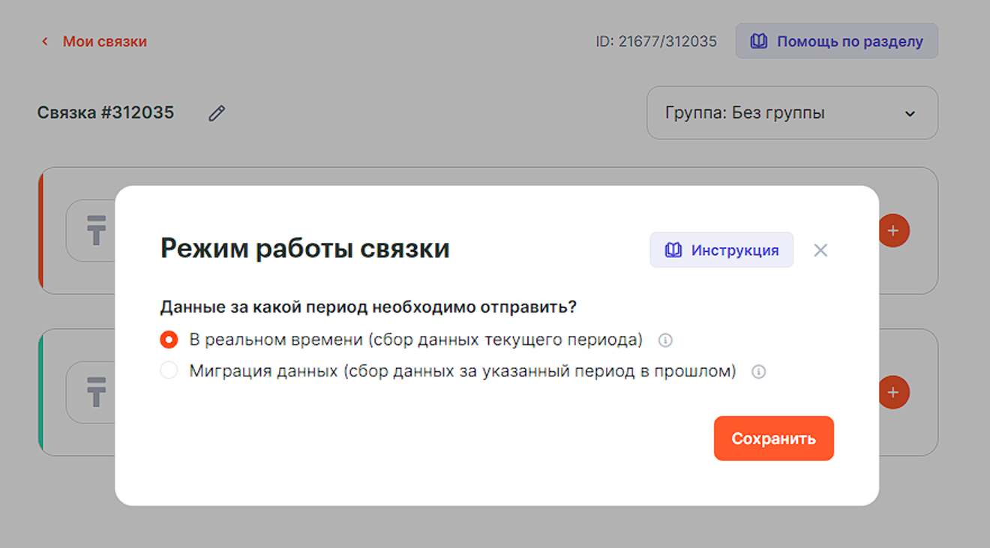
Task: Go back to Мои связки
Action: point(104,42)
